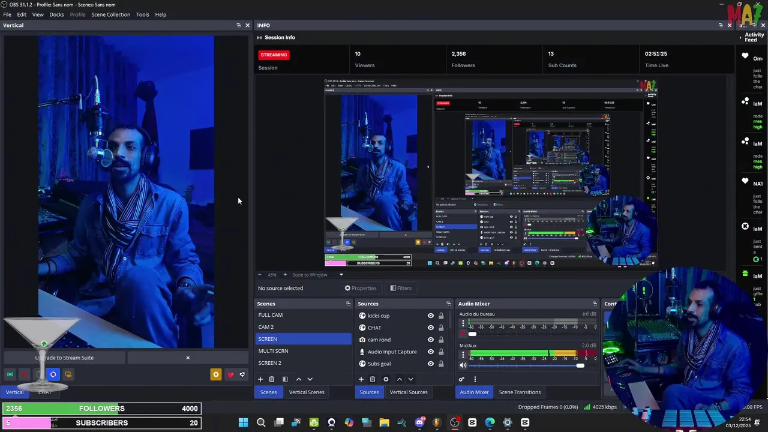Click the yellow screens icon in Vertical dock
This screenshot has width=768, height=432.
(68, 374)
